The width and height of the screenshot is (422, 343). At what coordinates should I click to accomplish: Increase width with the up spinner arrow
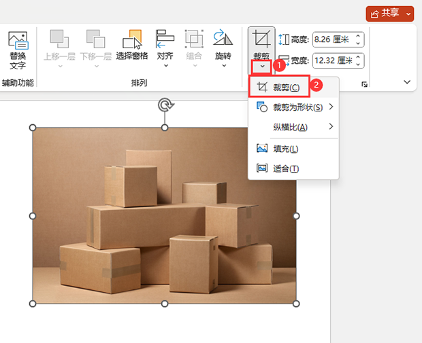(x=358, y=57)
